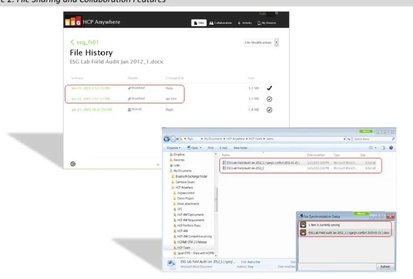Select Links in the navigation tree
Screen dimensions: 413x279
pos(175,165)
